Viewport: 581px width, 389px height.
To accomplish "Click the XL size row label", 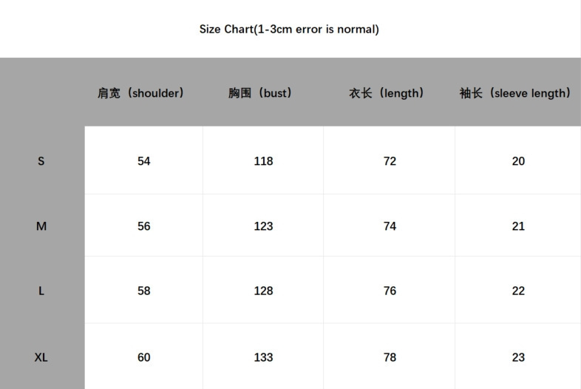I will tap(41, 357).
